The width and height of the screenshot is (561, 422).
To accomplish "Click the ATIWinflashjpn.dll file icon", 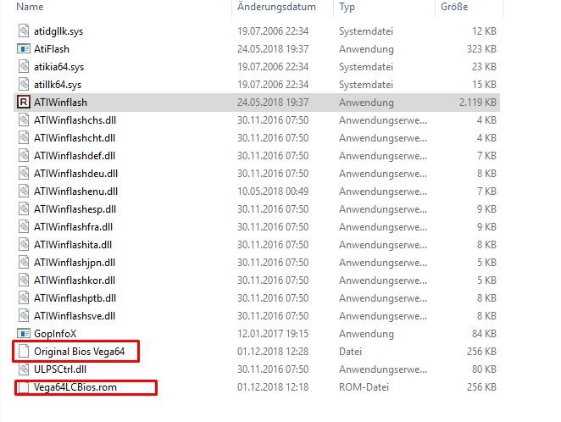I will pos(24,263).
